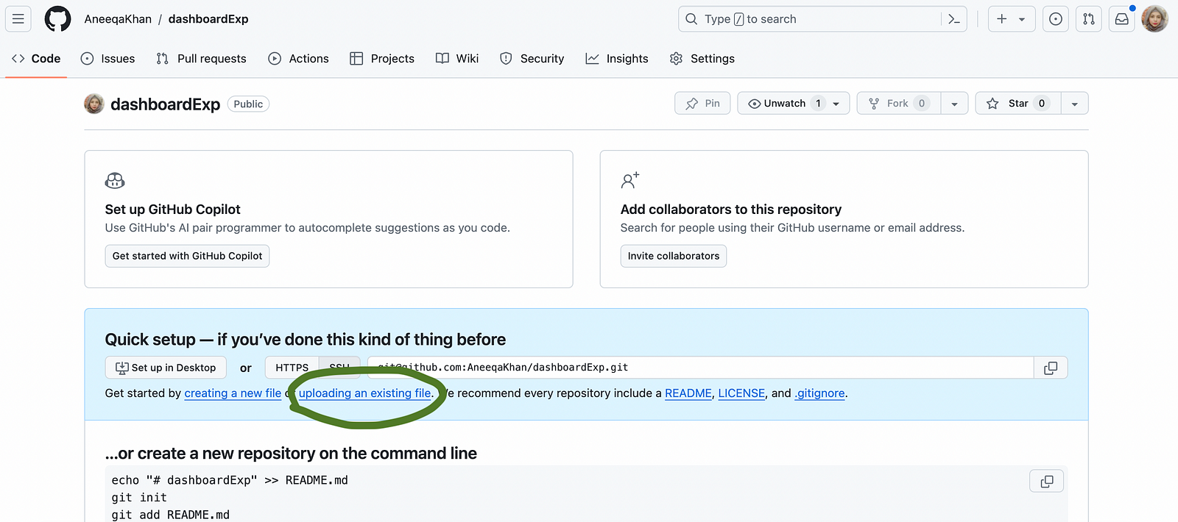Image resolution: width=1178 pixels, height=522 pixels.
Task: Click the git init command line
Action: coord(139,498)
